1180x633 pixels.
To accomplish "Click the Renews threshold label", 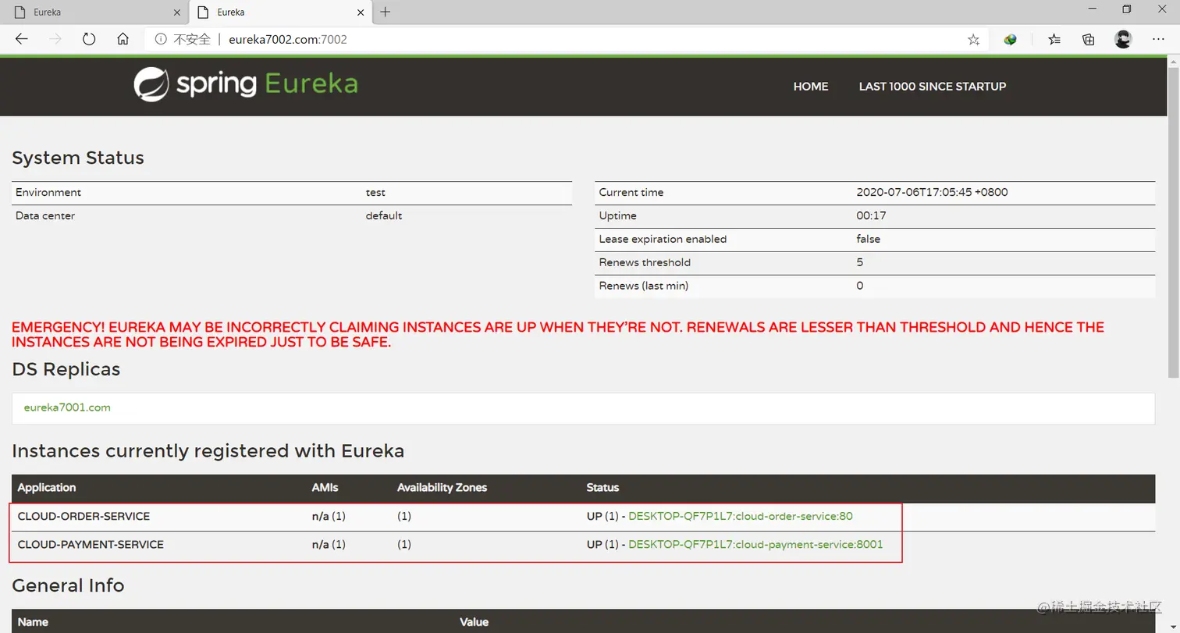I will pos(645,262).
